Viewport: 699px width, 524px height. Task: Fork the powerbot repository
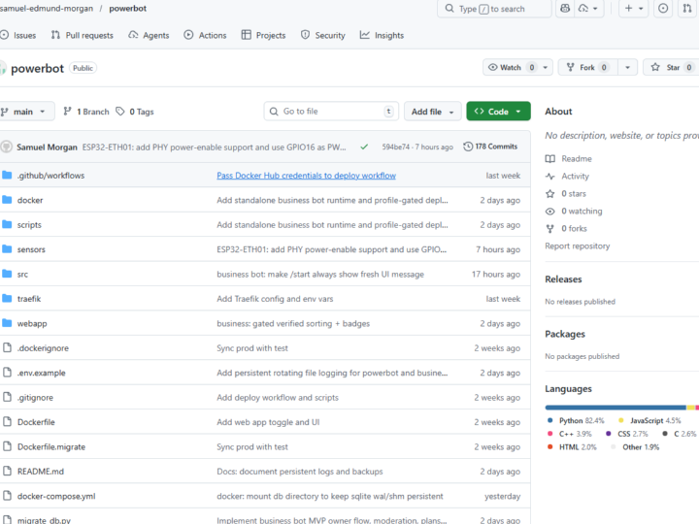point(587,68)
